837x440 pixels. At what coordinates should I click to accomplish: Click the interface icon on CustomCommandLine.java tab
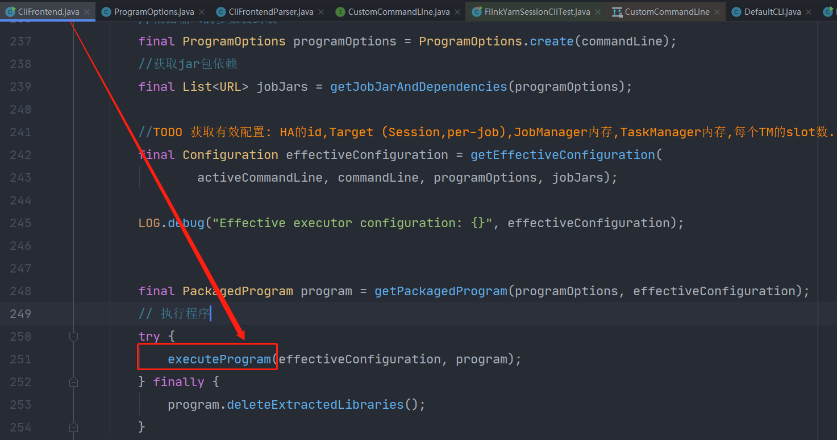coord(340,11)
